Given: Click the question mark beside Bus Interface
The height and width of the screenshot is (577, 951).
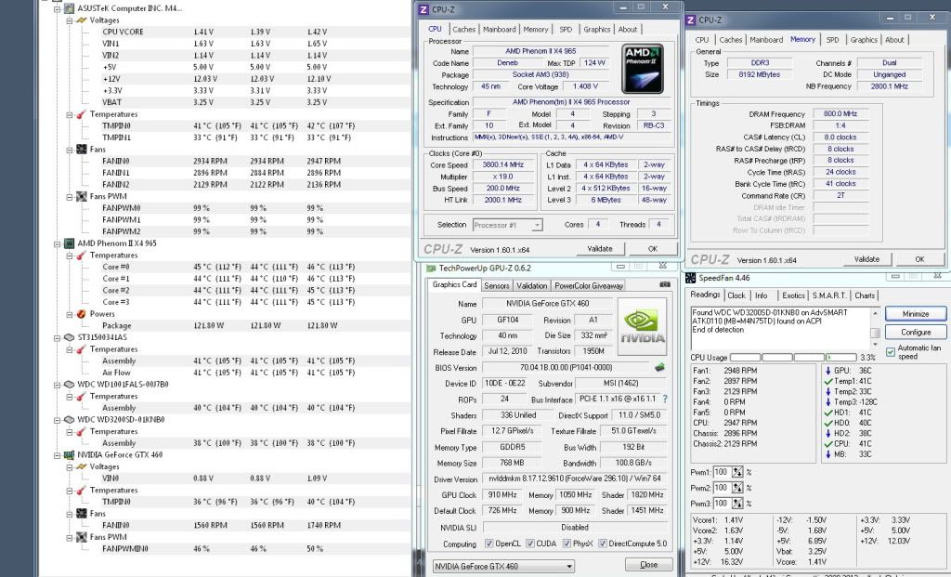Looking at the screenshot, I should point(666,397).
